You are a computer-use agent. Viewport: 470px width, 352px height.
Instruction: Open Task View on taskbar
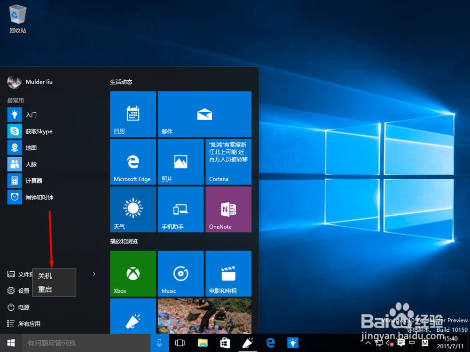pos(180,343)
